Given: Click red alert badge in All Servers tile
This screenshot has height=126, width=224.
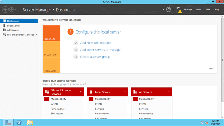Looking at the screenshot, I should pos(135,99).
